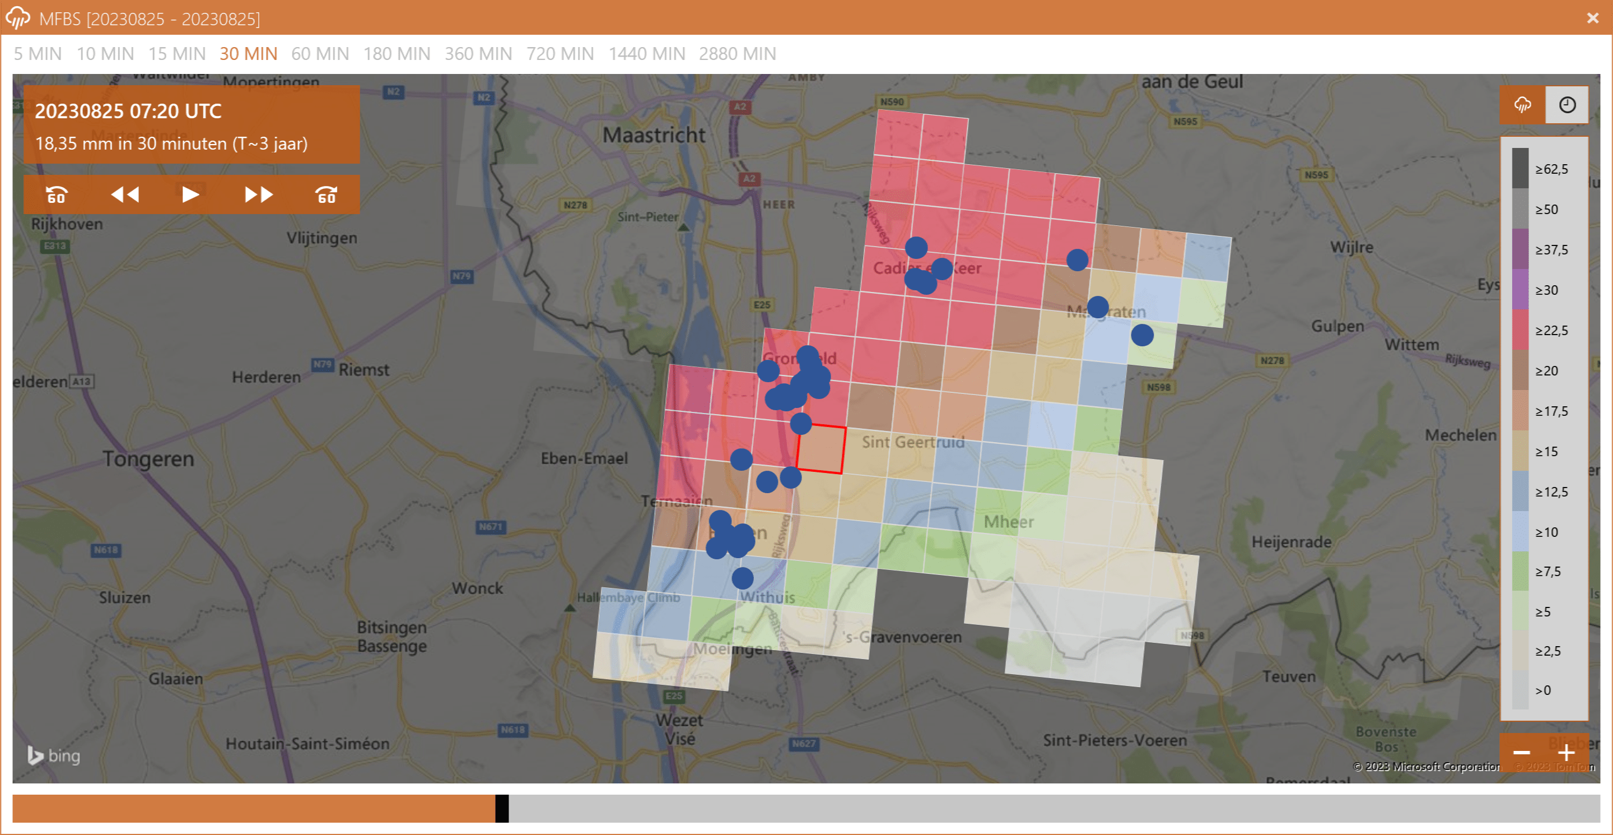The image size is (1613, 835).
Task: Select the 2880 MIN duration tab
Action: click(737, 54)
